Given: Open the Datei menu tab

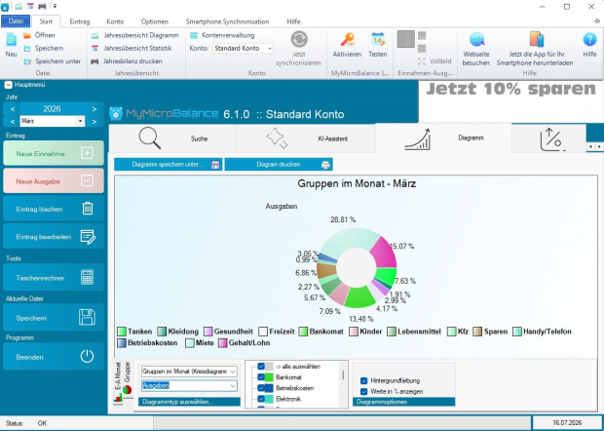Looking at the screenshot, I should 16,21.
